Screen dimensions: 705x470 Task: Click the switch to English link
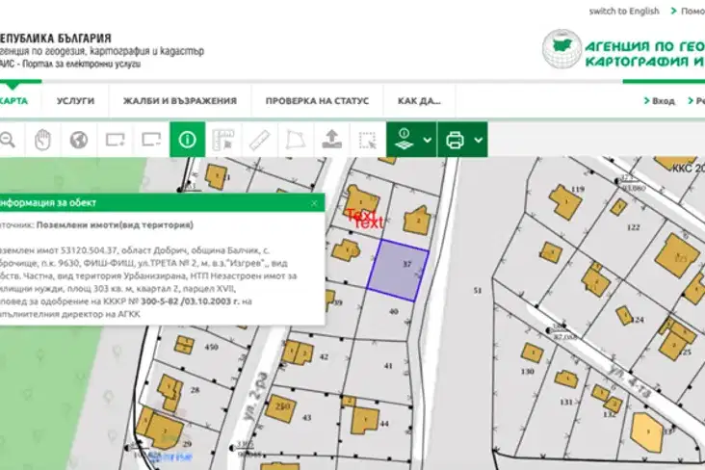pyautogui.click(x=624, y=12)
